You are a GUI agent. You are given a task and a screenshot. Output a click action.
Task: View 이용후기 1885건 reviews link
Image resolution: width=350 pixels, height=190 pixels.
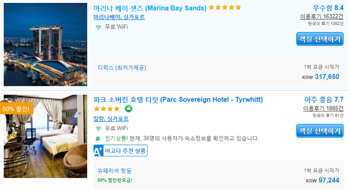pyautogui.click(x=323, y=108)
